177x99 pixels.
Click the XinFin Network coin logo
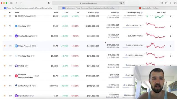pos(16,86)
